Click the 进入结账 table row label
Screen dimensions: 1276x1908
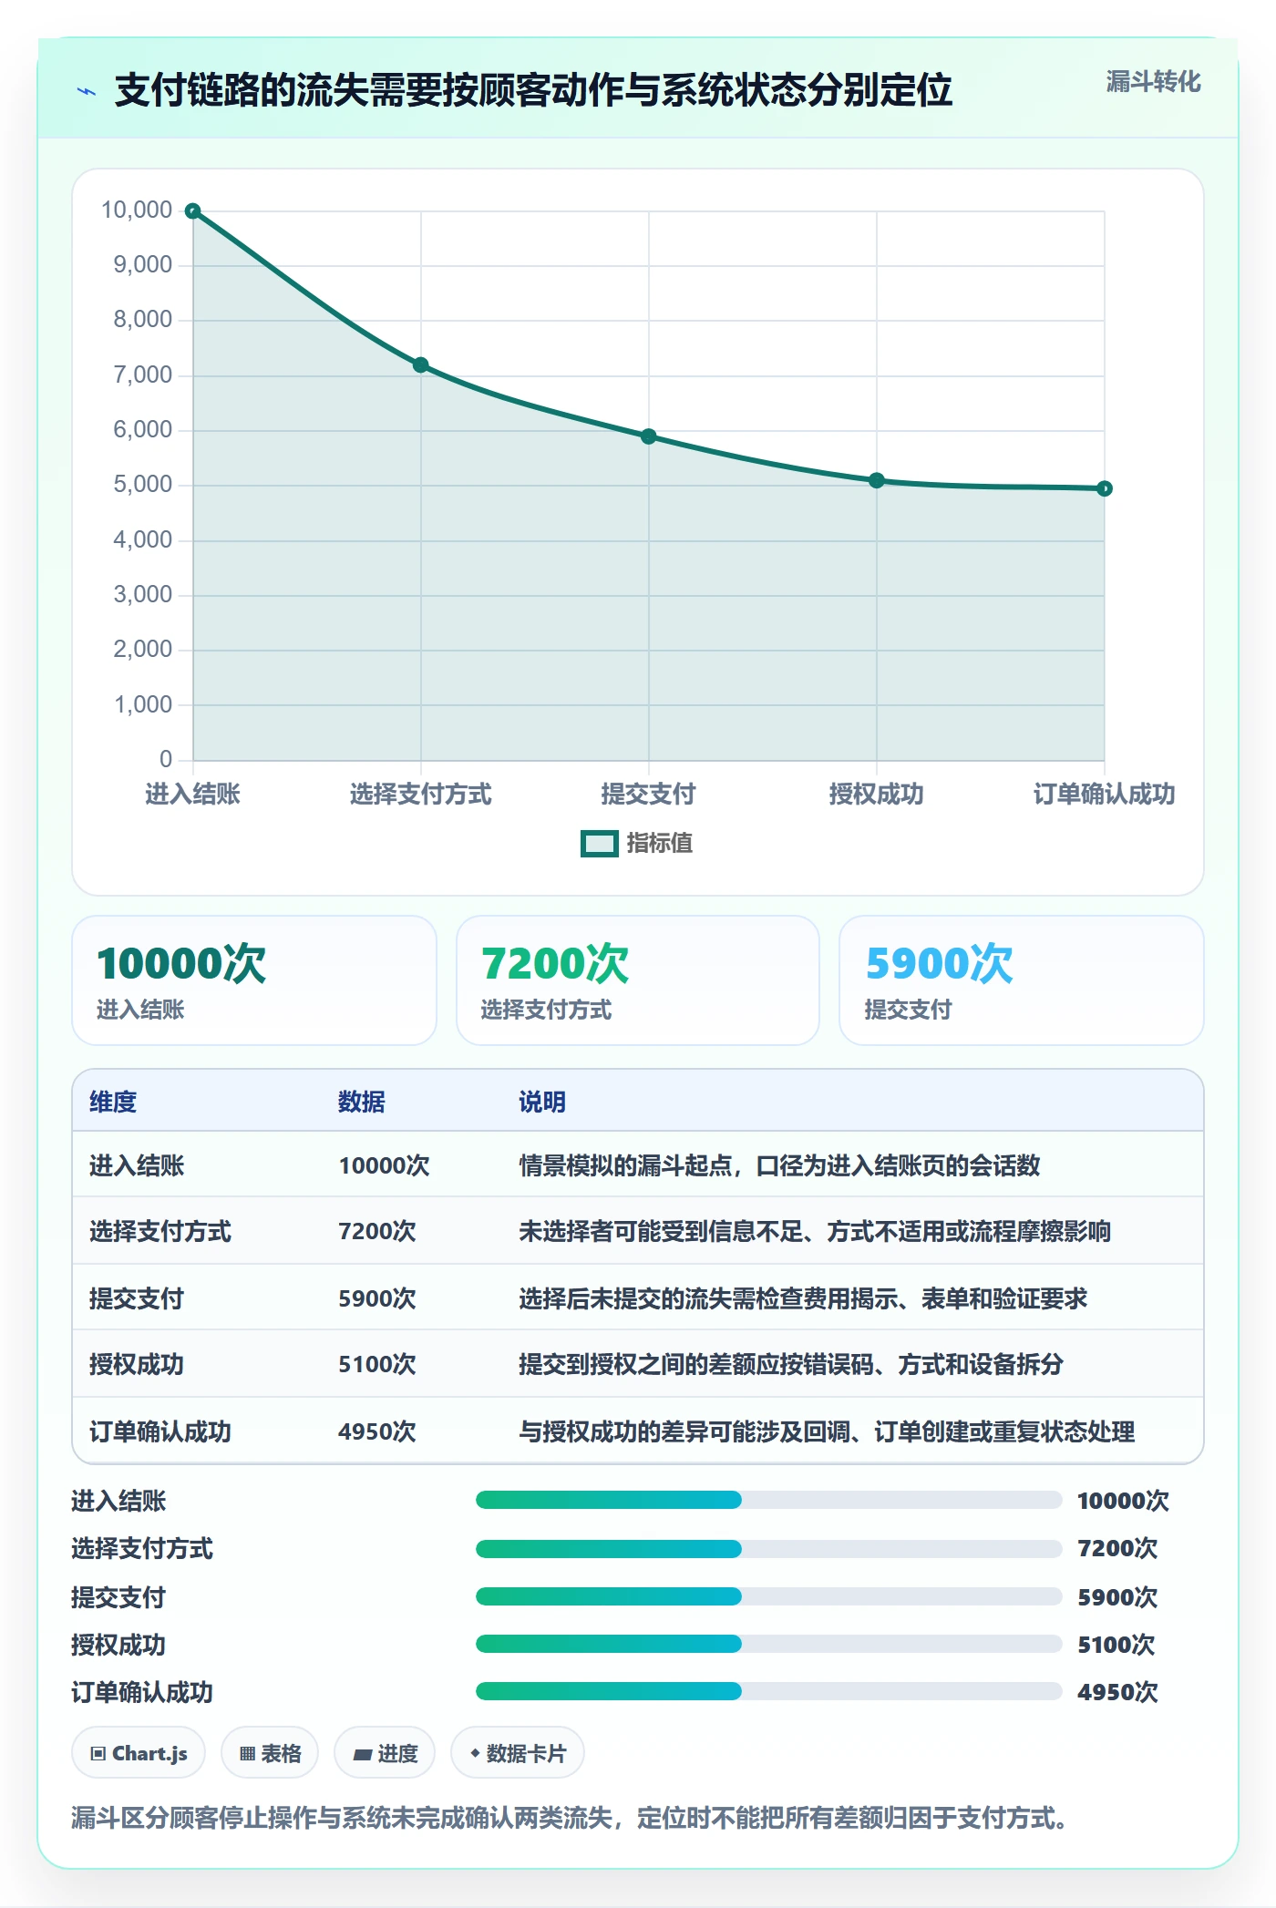pyautogui.click(x=137, y=1165)
